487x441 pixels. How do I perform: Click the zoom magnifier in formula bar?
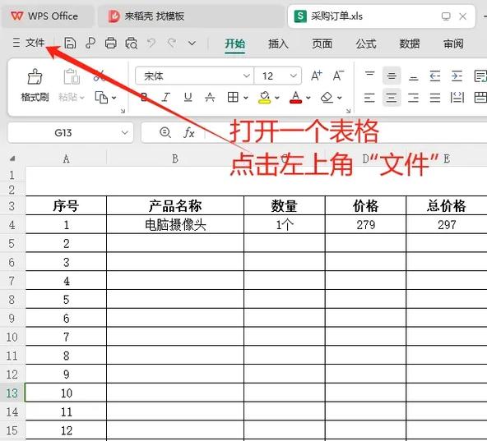[x=165, y=132]
